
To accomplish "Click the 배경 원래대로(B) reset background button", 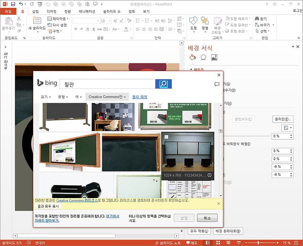I will pyautogui.click(x=228, y=231).
